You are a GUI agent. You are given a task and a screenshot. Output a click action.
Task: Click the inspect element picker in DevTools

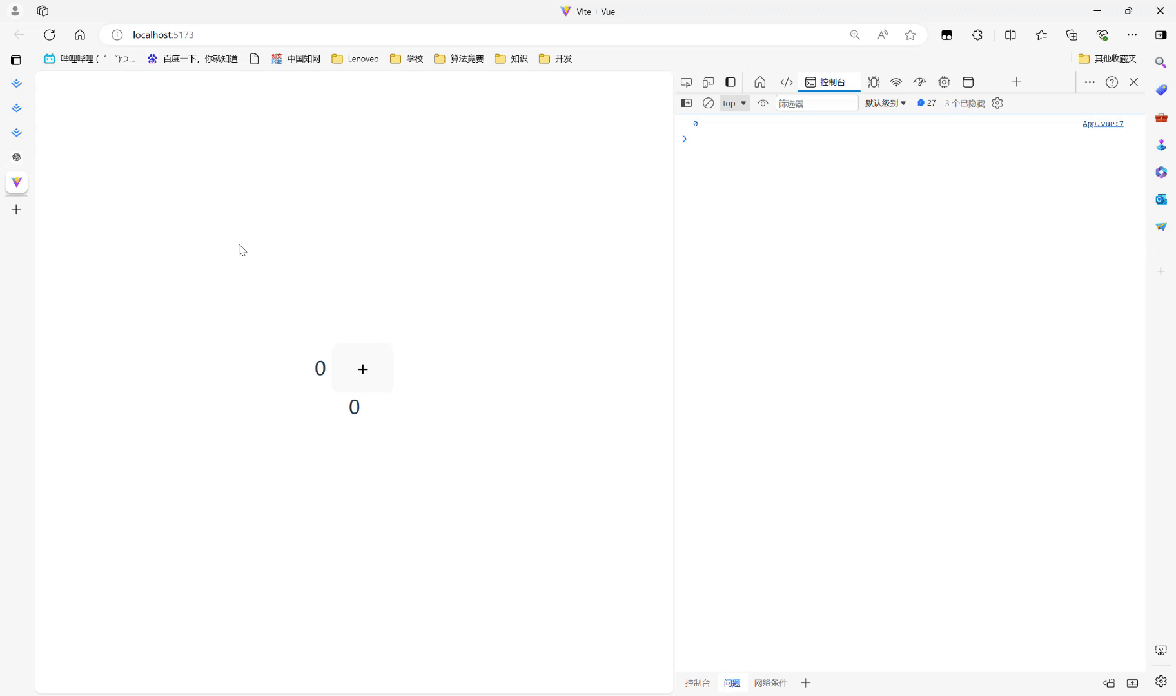686,82
